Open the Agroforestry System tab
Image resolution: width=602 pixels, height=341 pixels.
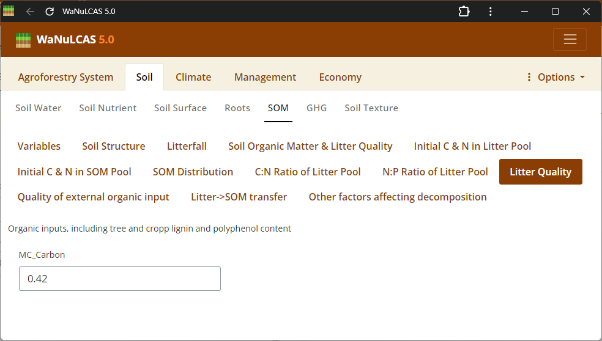click(65, 77)
